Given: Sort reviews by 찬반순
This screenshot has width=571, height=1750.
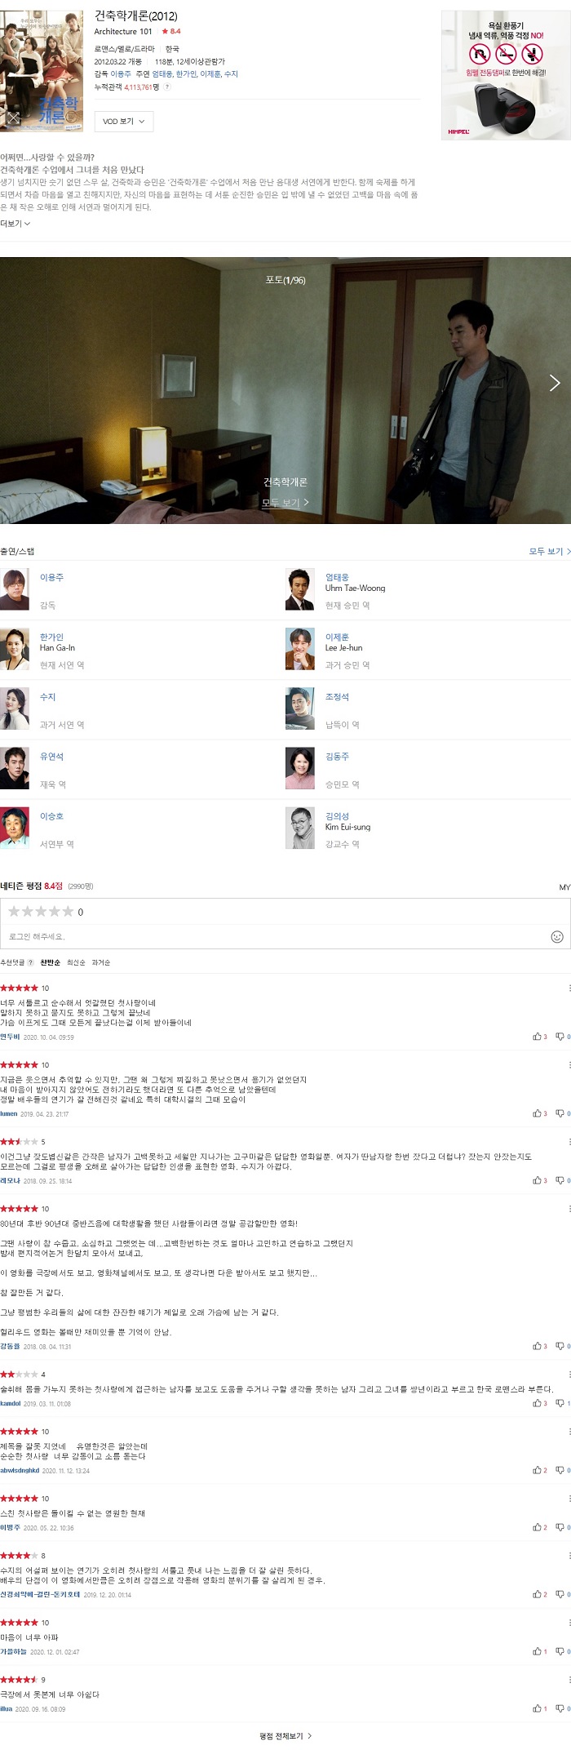Looking at the screenshot, I should click(51, 963).
